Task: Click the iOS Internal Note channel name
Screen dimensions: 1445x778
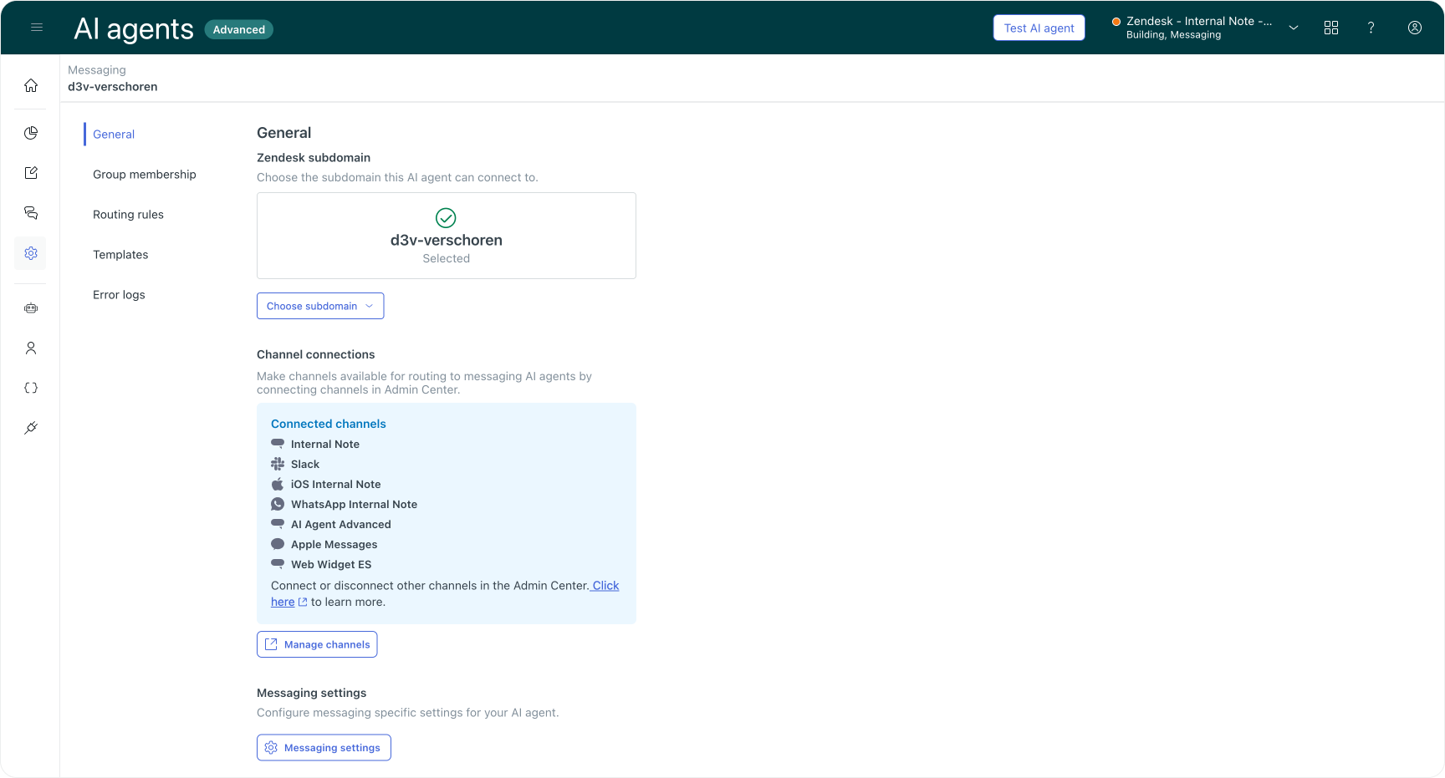Action: coord(335,484)
